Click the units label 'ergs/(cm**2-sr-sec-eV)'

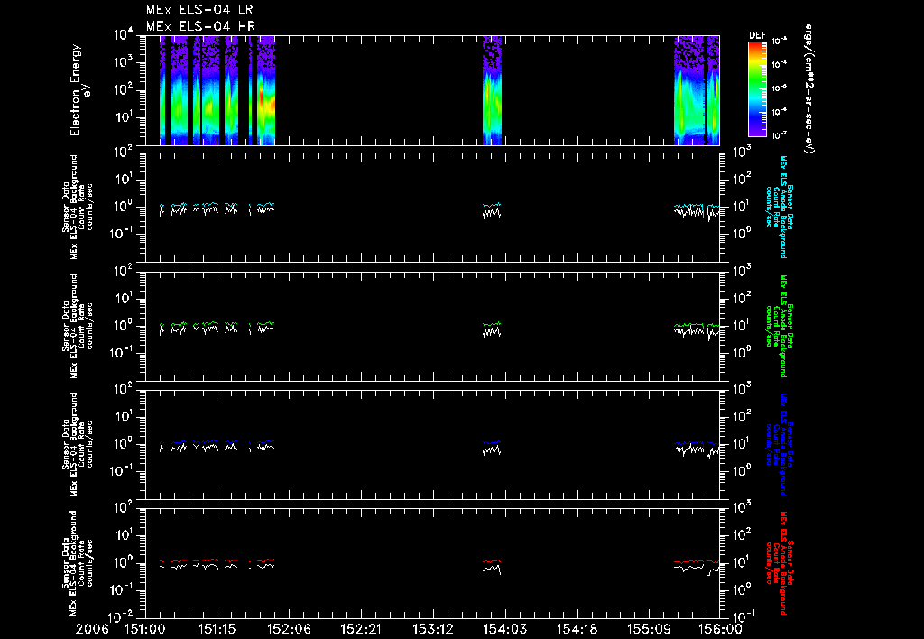point(808,89)
